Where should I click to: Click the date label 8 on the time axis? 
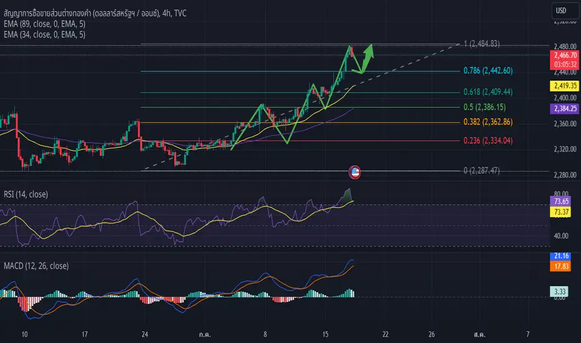coord(265,334)
